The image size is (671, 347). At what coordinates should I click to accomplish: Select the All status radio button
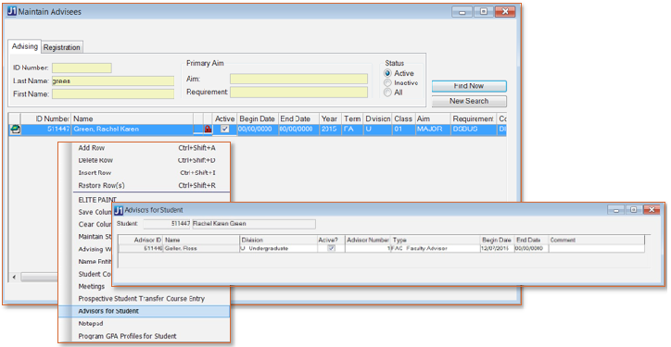pyautogui.click(x=387, y=93)
